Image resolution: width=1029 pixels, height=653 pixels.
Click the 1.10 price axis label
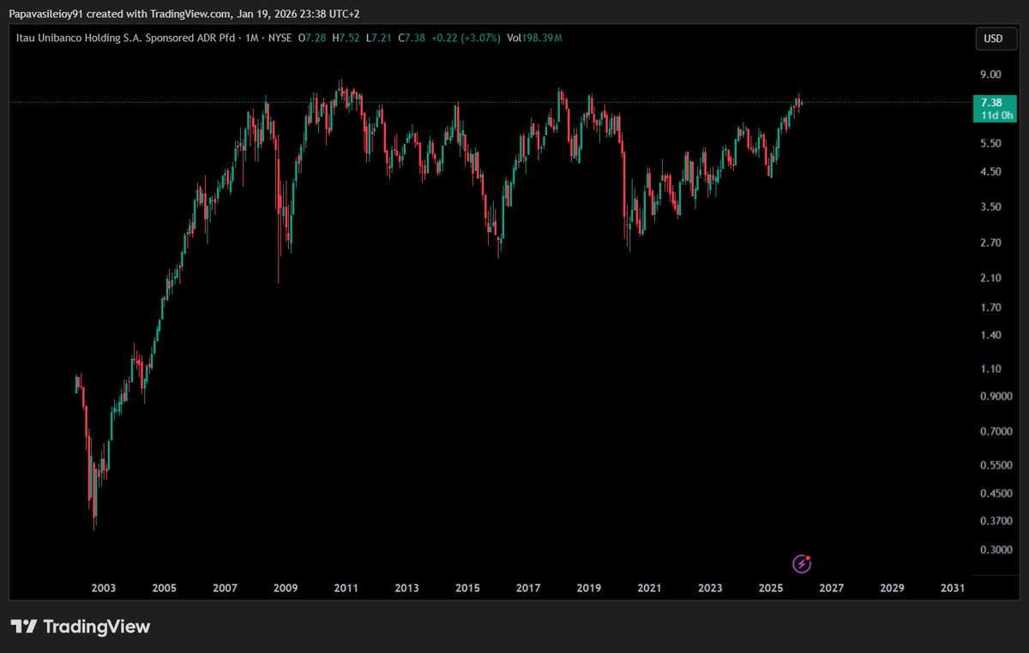991,369
